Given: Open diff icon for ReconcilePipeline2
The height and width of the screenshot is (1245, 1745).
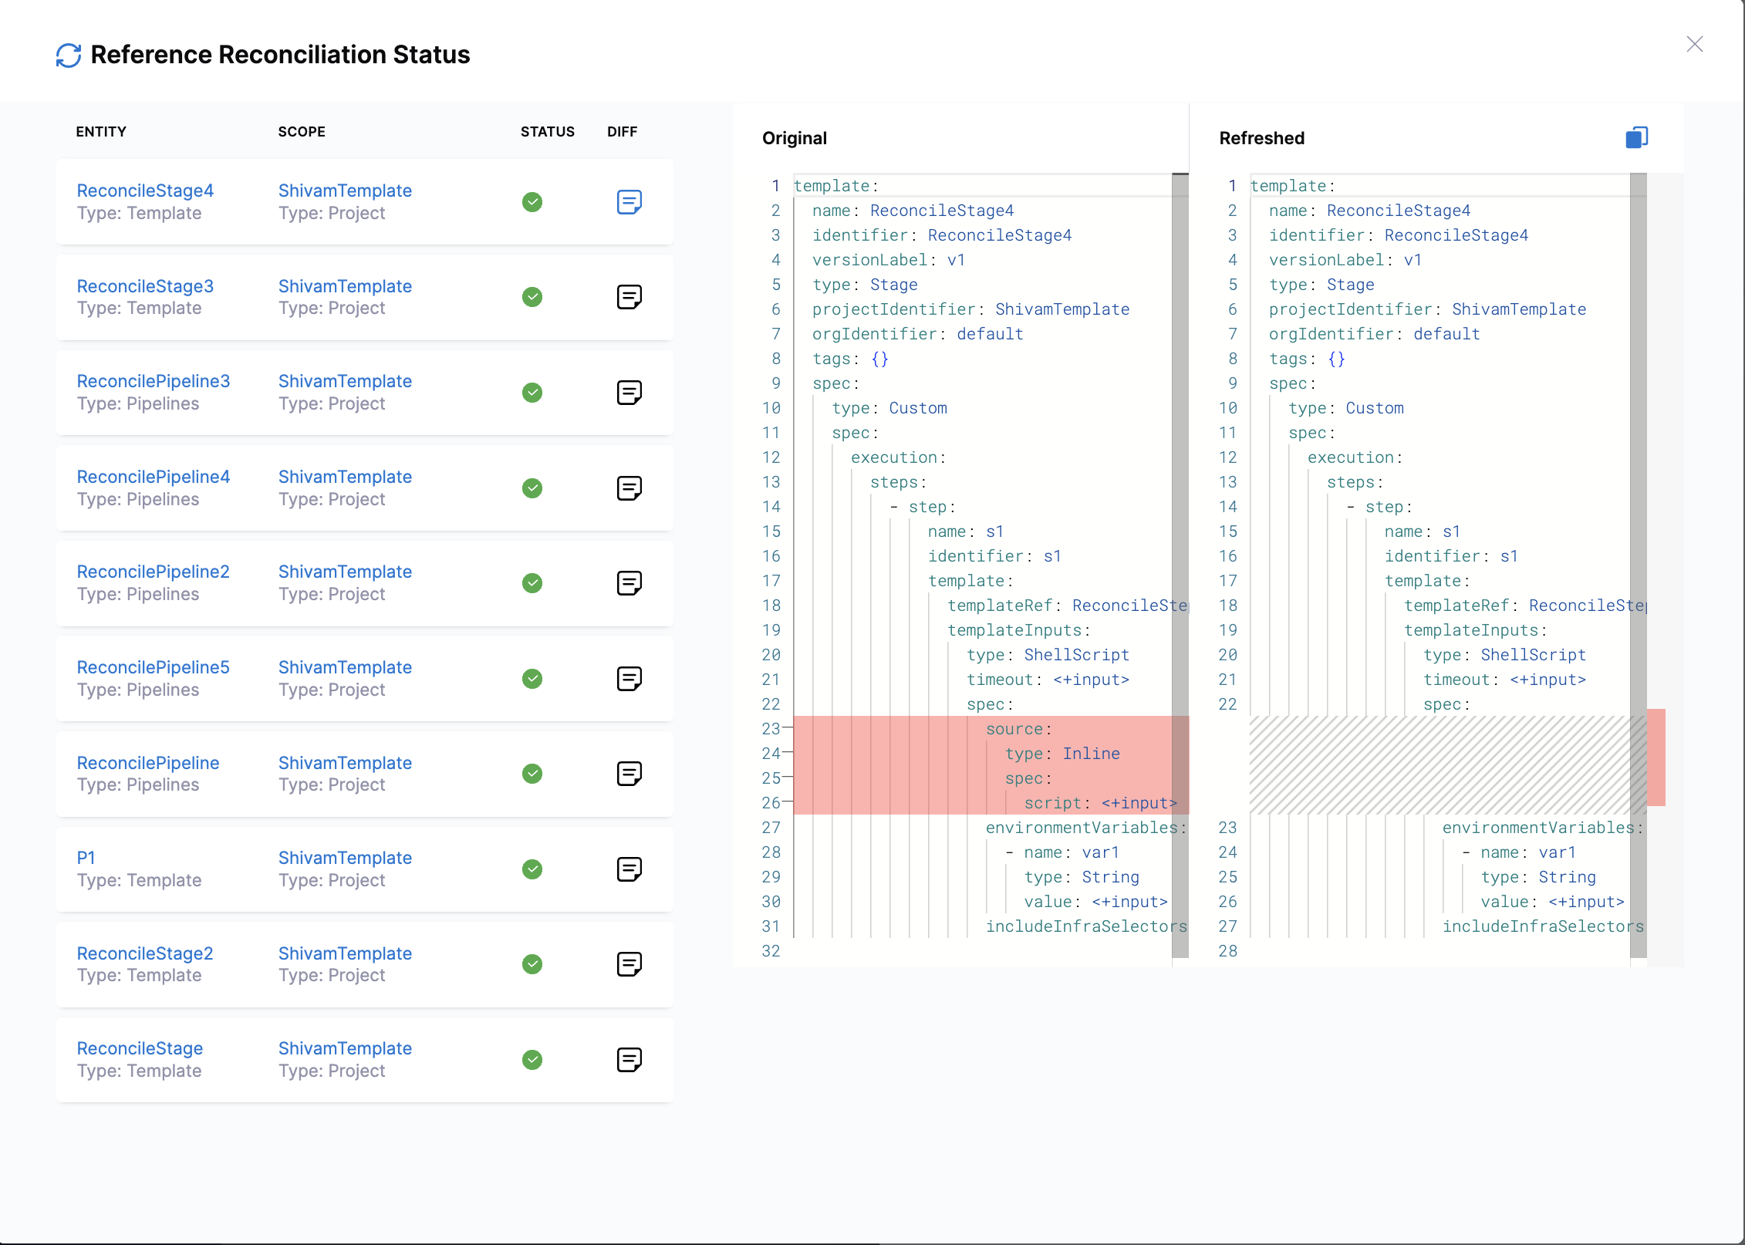Looking at the screenshot, I should tap(629, 583).
